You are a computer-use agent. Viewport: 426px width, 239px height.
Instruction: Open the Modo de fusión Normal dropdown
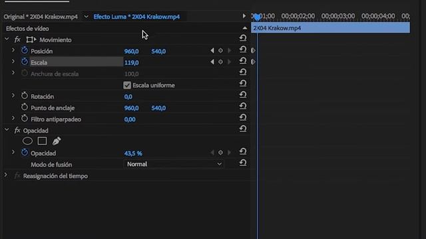[x=174, y=164]
